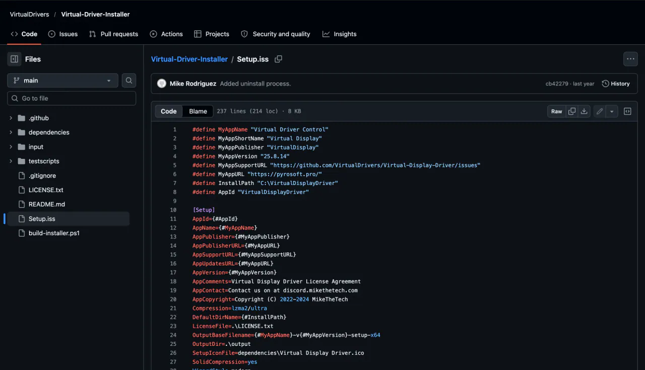Copy file path icon next to Setup.iss
This screenshot has height=370, width=645.
[278, 59]
